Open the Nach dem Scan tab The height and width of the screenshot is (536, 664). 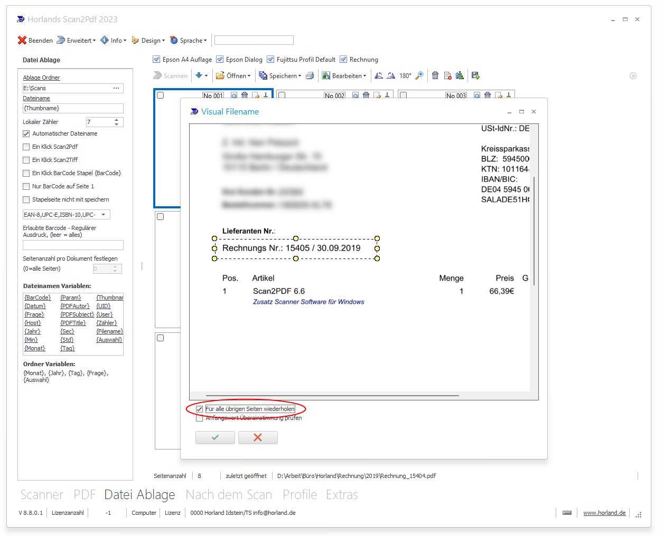coord(229,494)
